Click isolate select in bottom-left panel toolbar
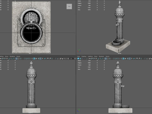 (x=57, y=59)
